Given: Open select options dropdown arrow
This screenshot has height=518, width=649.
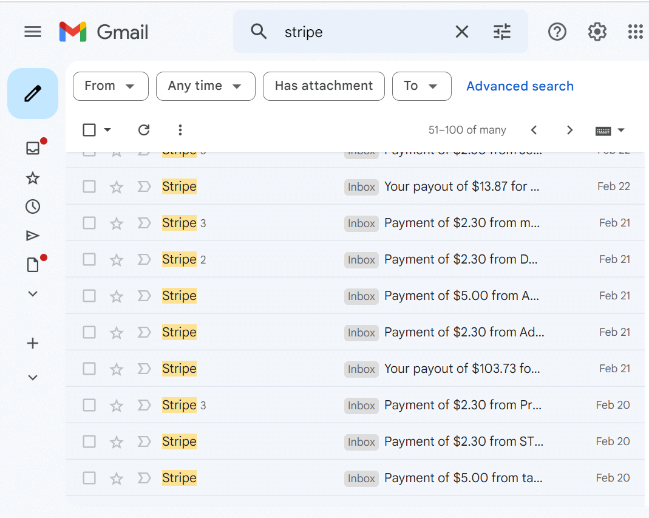Looking at the screenshot, I should (107, 130).
